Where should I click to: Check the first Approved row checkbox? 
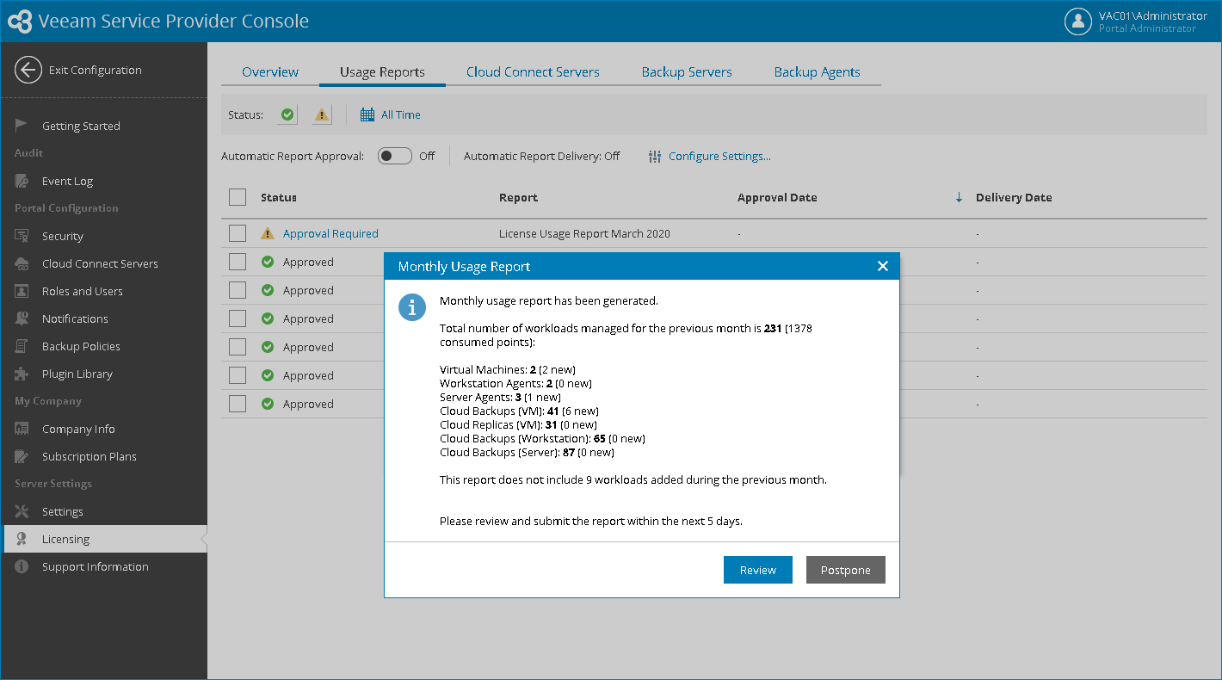[238, 262]
